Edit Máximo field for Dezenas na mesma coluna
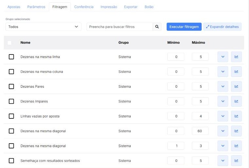 pos(200,72)
